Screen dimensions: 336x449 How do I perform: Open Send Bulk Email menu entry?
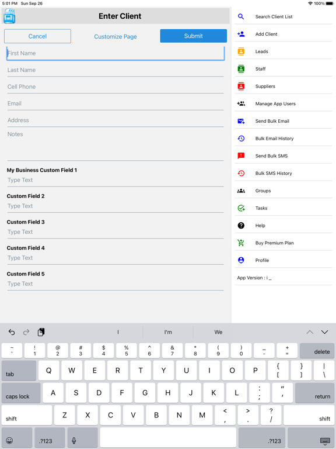(283, 121)
